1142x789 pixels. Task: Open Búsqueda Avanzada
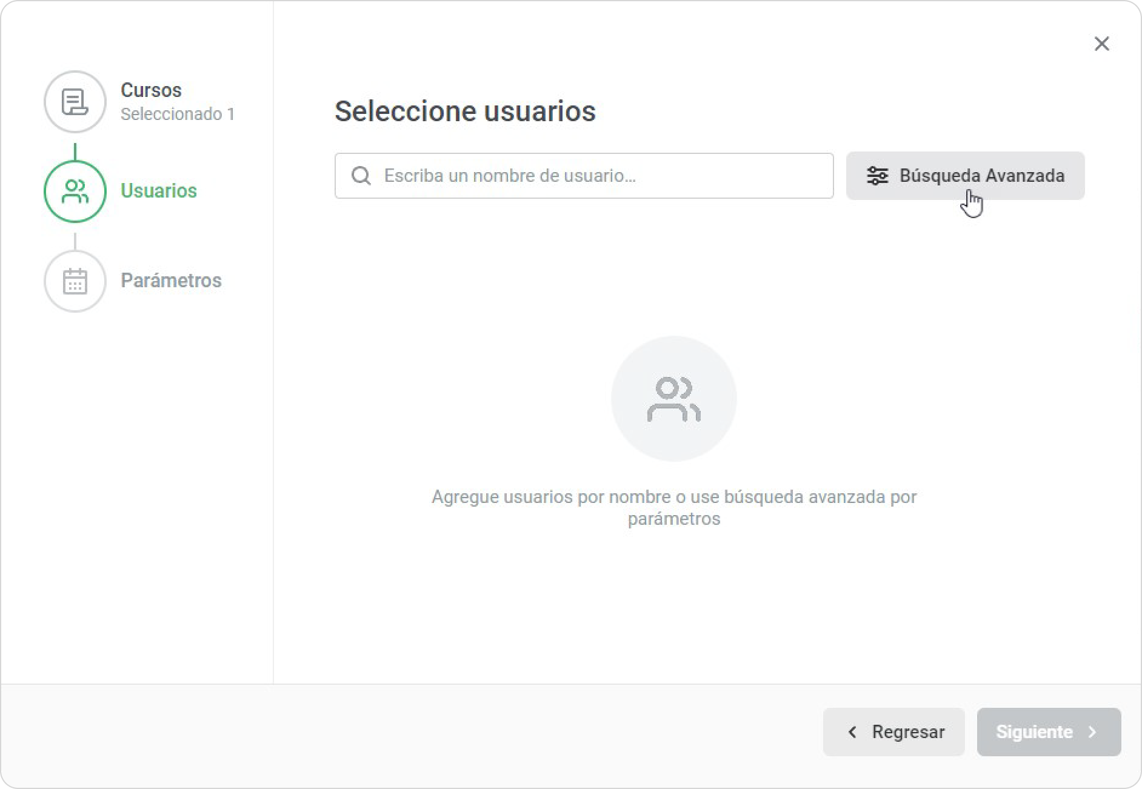(981, 176)
